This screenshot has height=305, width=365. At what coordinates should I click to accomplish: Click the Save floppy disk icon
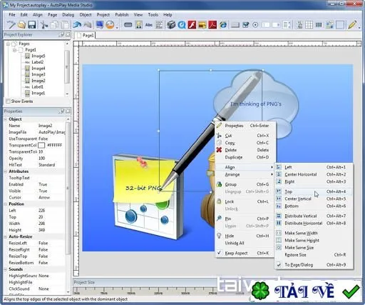point(32,25)
